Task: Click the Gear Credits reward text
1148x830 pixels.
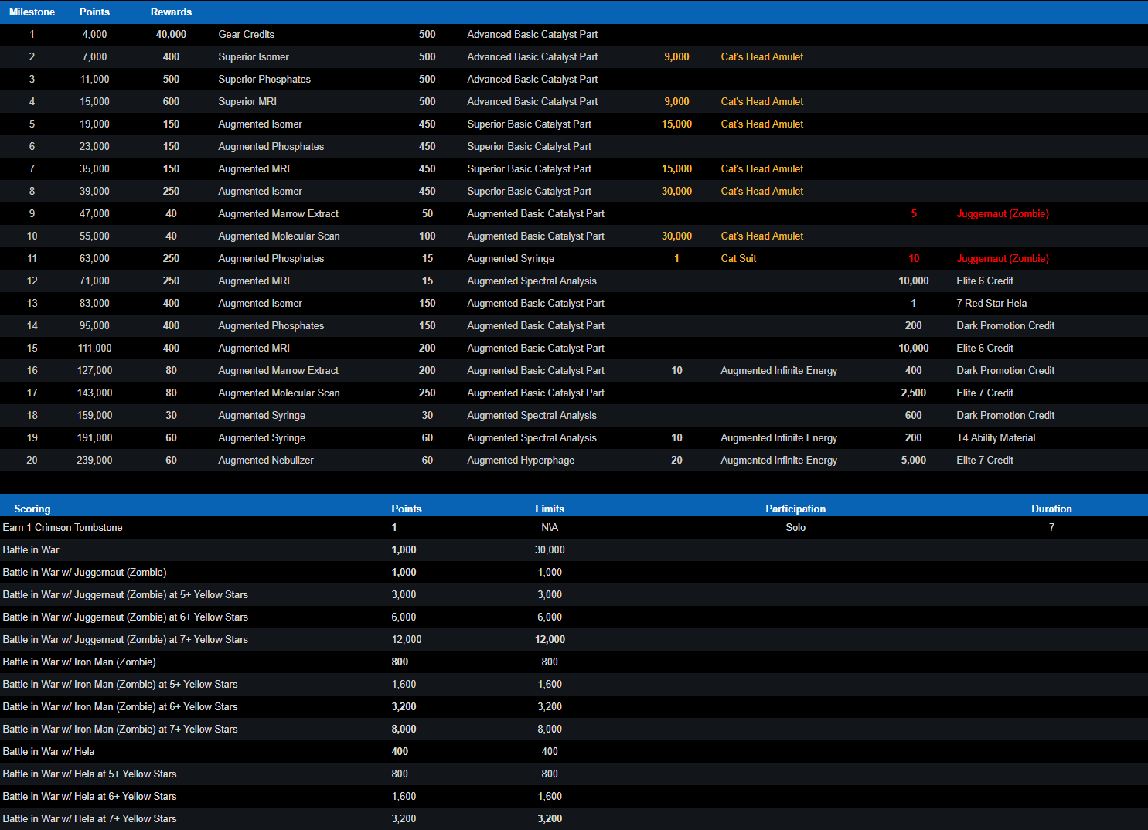Action: click(x=246, y=34)
